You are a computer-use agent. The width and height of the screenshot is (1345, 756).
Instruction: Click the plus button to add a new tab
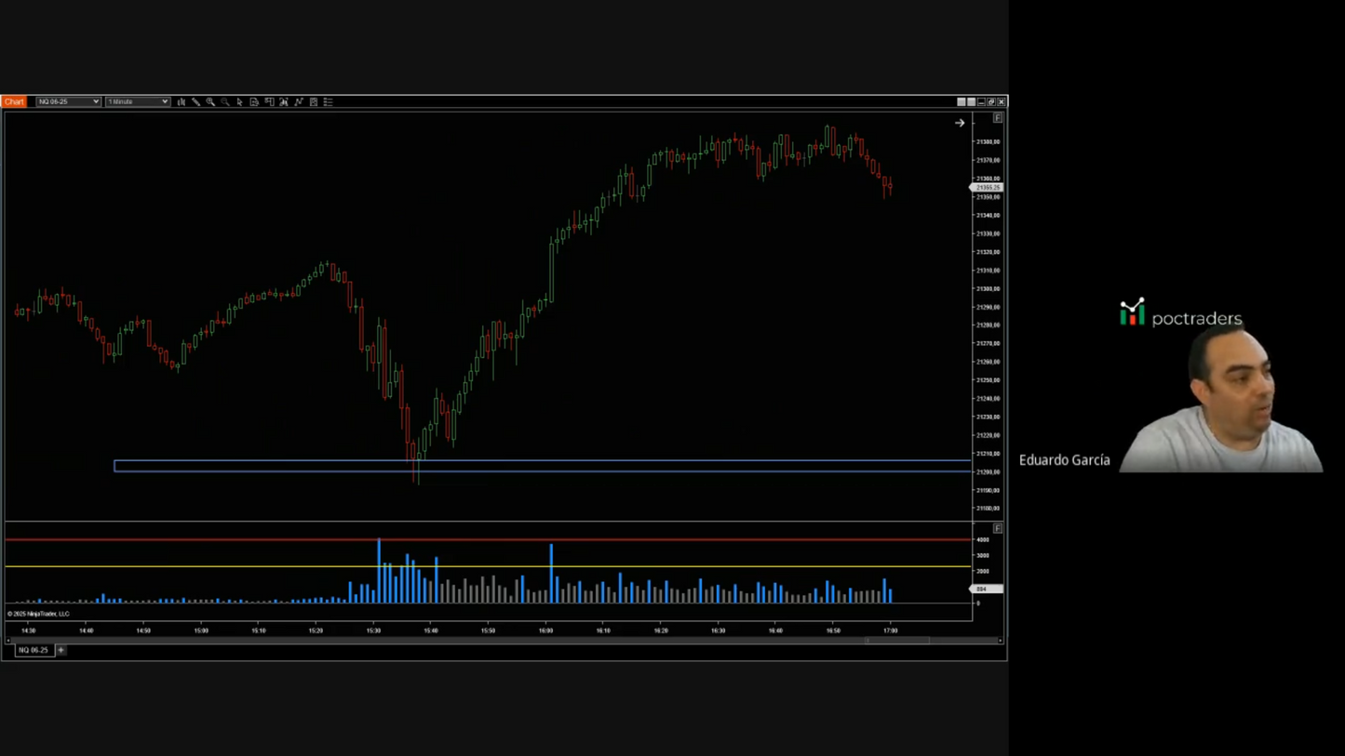point(61,650)
